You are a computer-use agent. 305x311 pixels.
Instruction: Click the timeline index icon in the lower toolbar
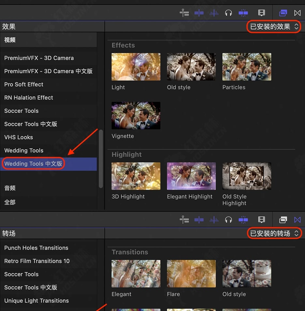point(184,220)
